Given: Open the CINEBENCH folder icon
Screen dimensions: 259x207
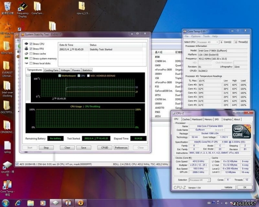Looking at the screenshot, I should [7, 127].
